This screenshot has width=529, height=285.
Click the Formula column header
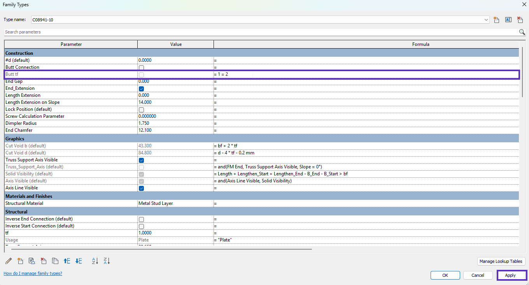[420, 44]
